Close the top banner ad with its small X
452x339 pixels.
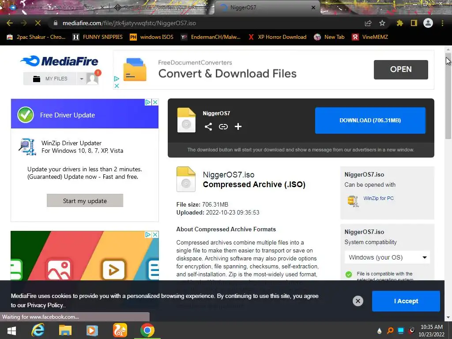coord(117,86)
